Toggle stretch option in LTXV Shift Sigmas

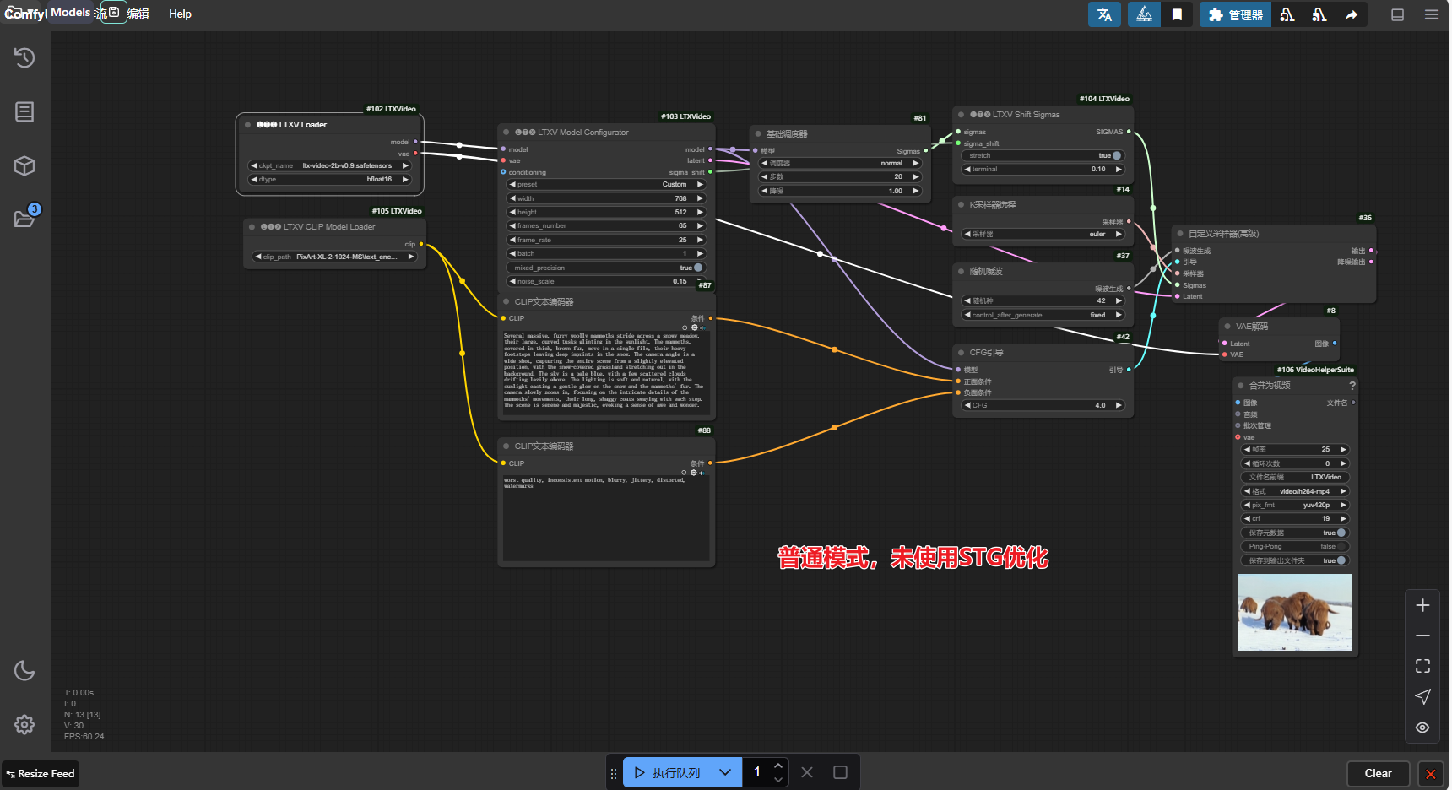(1116, 156)
